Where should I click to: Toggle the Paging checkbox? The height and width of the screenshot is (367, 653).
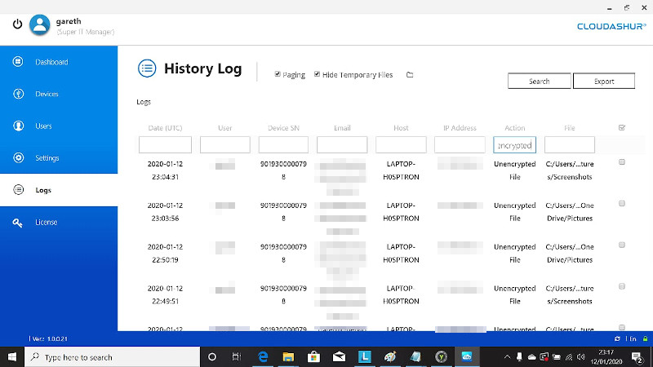pyautogui.click(x=278, y=73)
